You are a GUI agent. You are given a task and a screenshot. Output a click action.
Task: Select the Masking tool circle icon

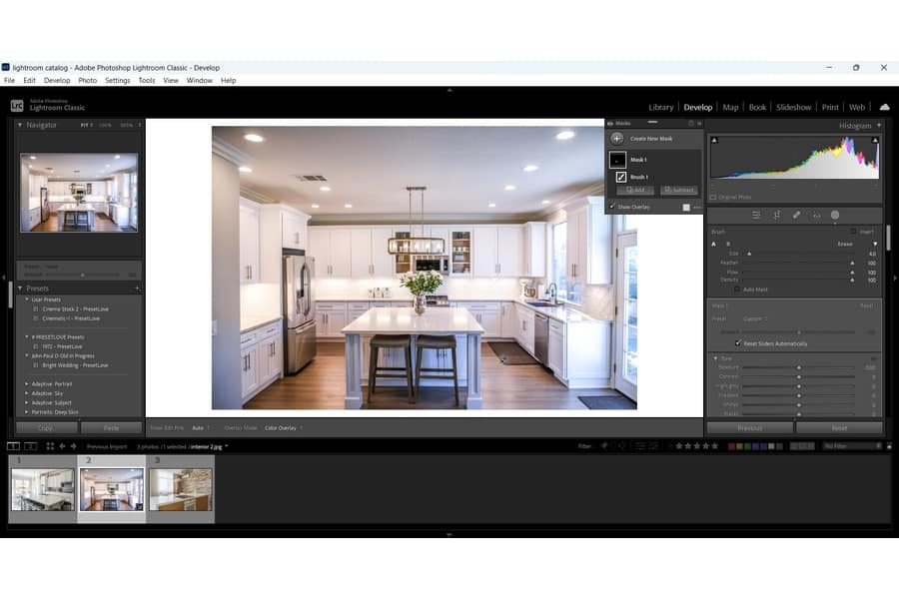[x=835, y=215]
